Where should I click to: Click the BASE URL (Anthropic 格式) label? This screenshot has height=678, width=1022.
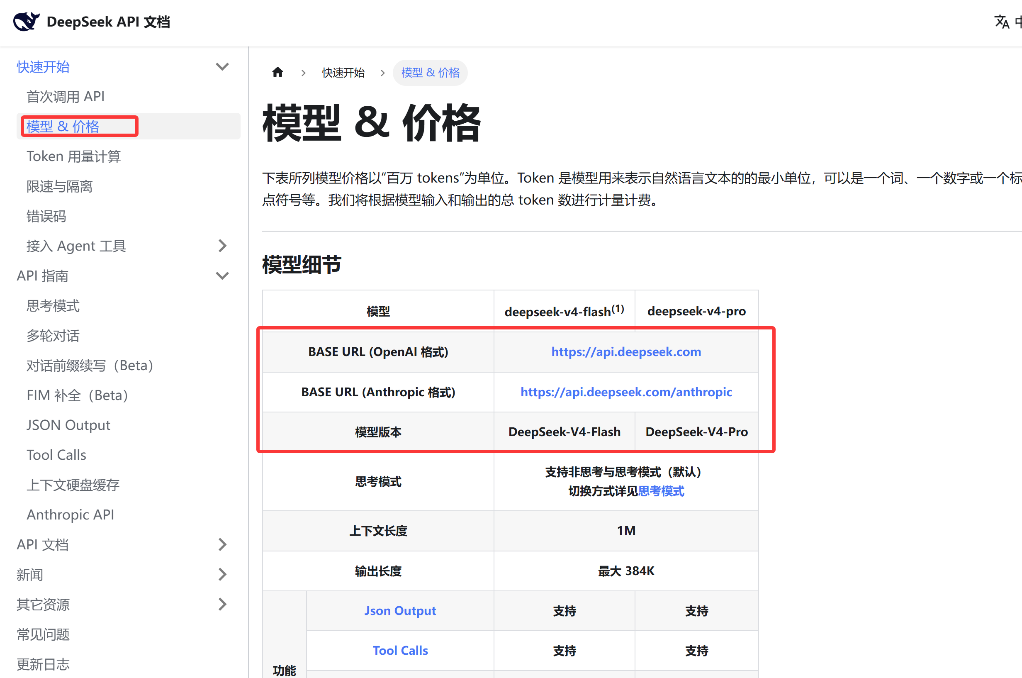pyautogui.click(x=378, y=392)
